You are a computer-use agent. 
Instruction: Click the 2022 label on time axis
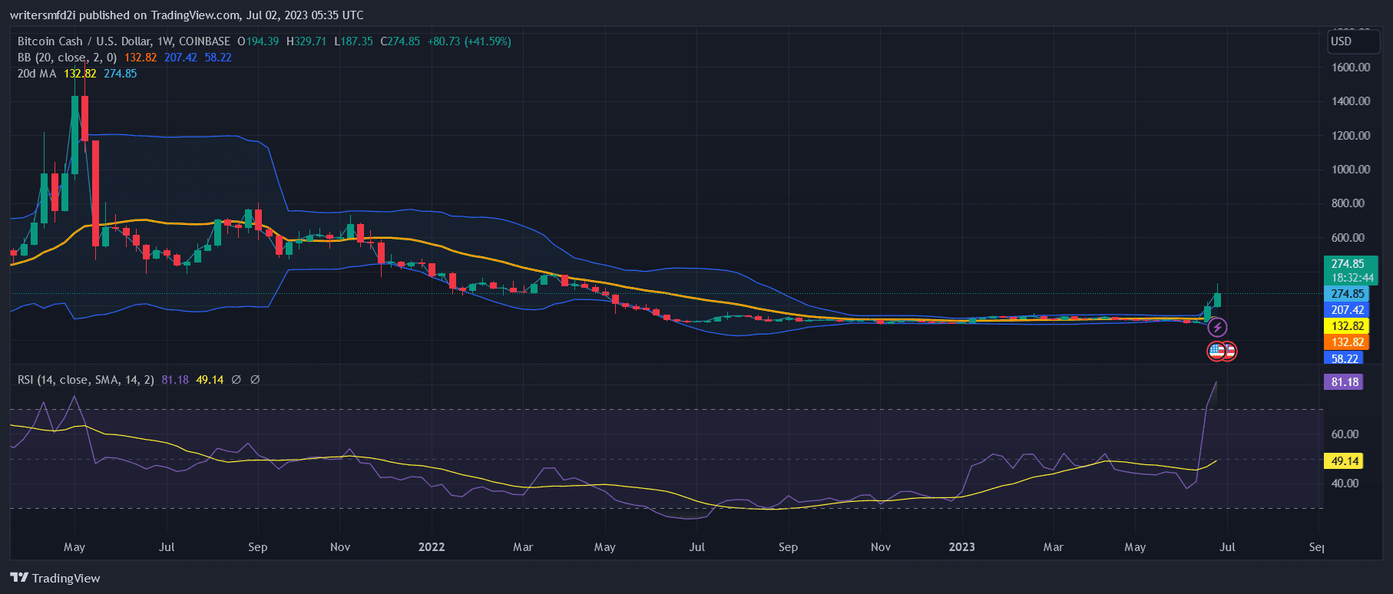click(432, 547)
